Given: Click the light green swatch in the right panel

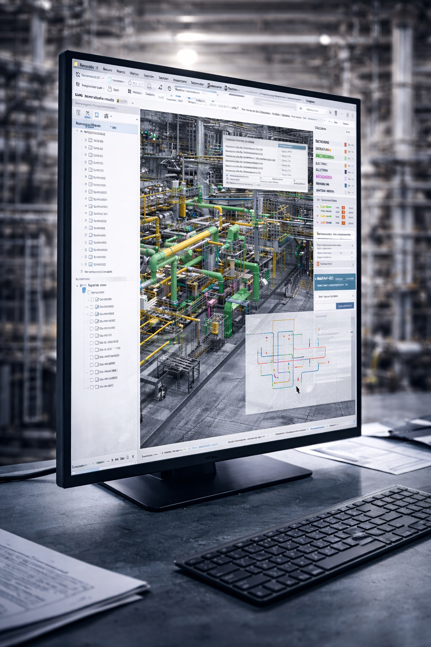Looking at the screenshot, I should (x=346, y=158).
